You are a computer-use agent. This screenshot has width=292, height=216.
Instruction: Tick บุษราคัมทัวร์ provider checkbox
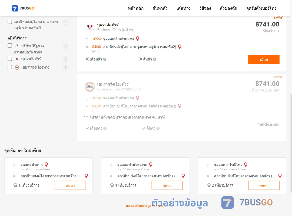click(x=10, y=59)
